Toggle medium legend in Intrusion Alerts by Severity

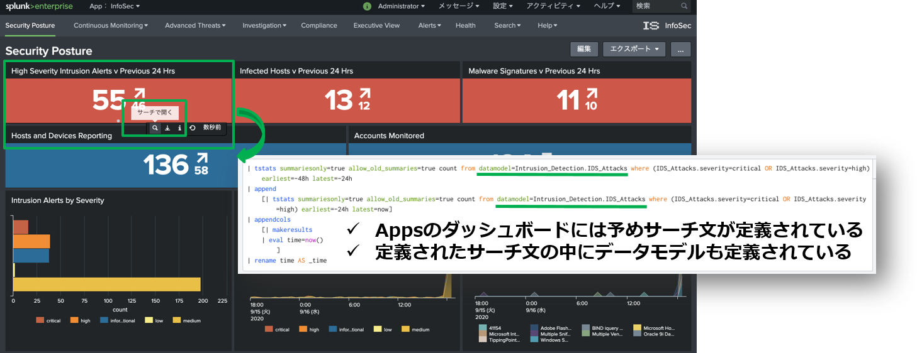tap(187, 320)
